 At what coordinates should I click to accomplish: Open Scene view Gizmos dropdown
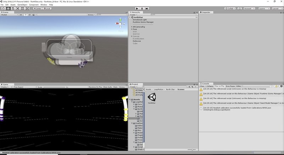click(91, 15)
